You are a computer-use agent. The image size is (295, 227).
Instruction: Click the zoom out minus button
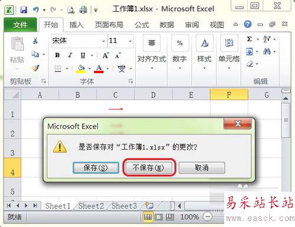[x=208, y=217]
